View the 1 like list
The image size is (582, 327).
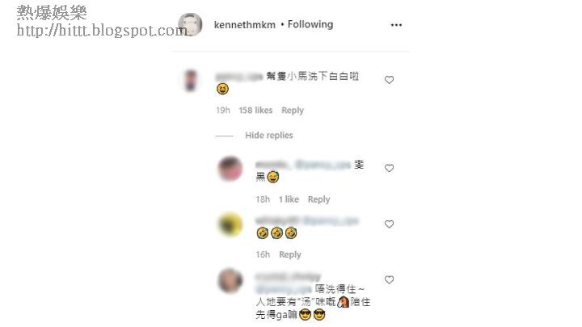(x=289, y=199)
